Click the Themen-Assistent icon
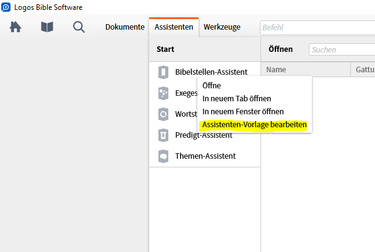Image resolution: width=375 pixels, height=252 pixels. point(163,156)
